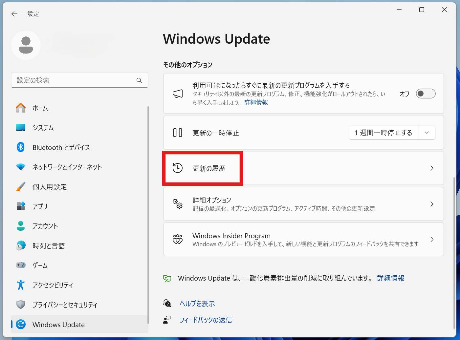Click the アカウント person icon
The image size is (460, 340).
pyautogui.click(x=21, y=226)
